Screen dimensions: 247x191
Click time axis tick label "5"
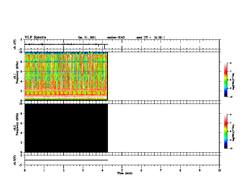point(122,170)
